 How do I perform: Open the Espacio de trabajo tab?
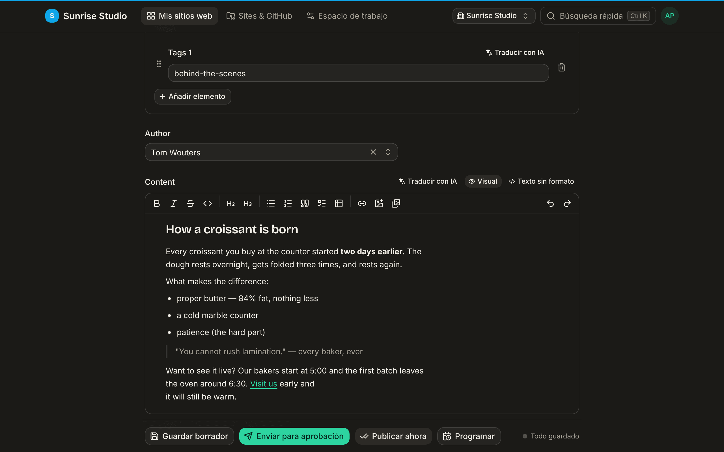[x=347, y=16]
